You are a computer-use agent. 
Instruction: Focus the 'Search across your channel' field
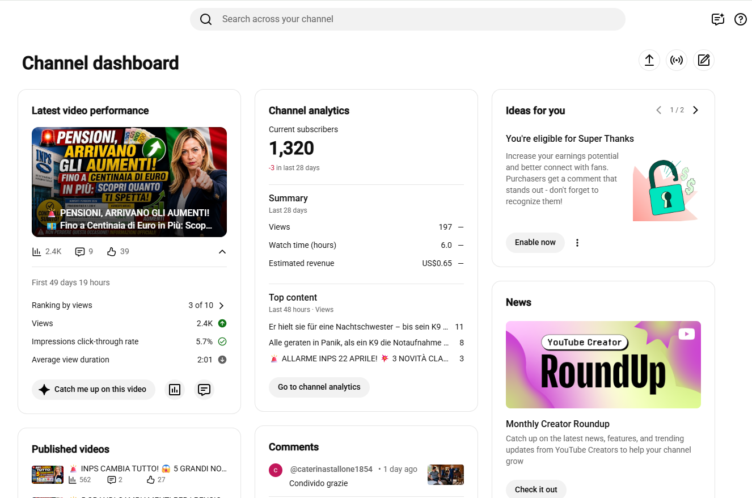(407, 19)
